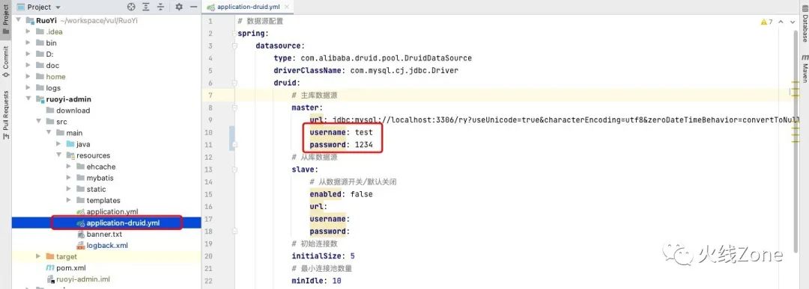
Task: Click the 'enabled: false' line
Action: (x=341, y=194)
